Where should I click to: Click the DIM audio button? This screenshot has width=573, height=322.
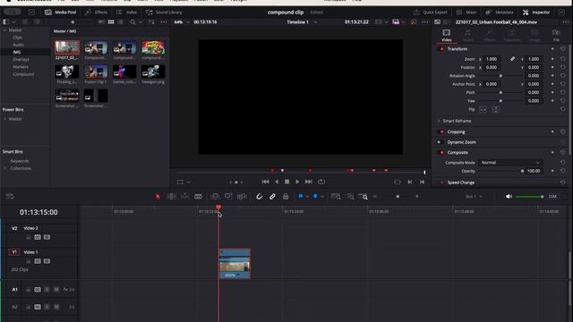click(x=552, y=197)
